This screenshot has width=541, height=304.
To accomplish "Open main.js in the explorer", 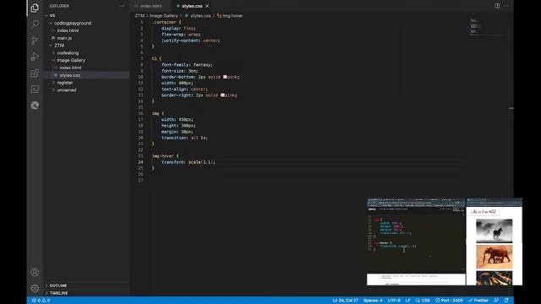I will tap(64, 38).
